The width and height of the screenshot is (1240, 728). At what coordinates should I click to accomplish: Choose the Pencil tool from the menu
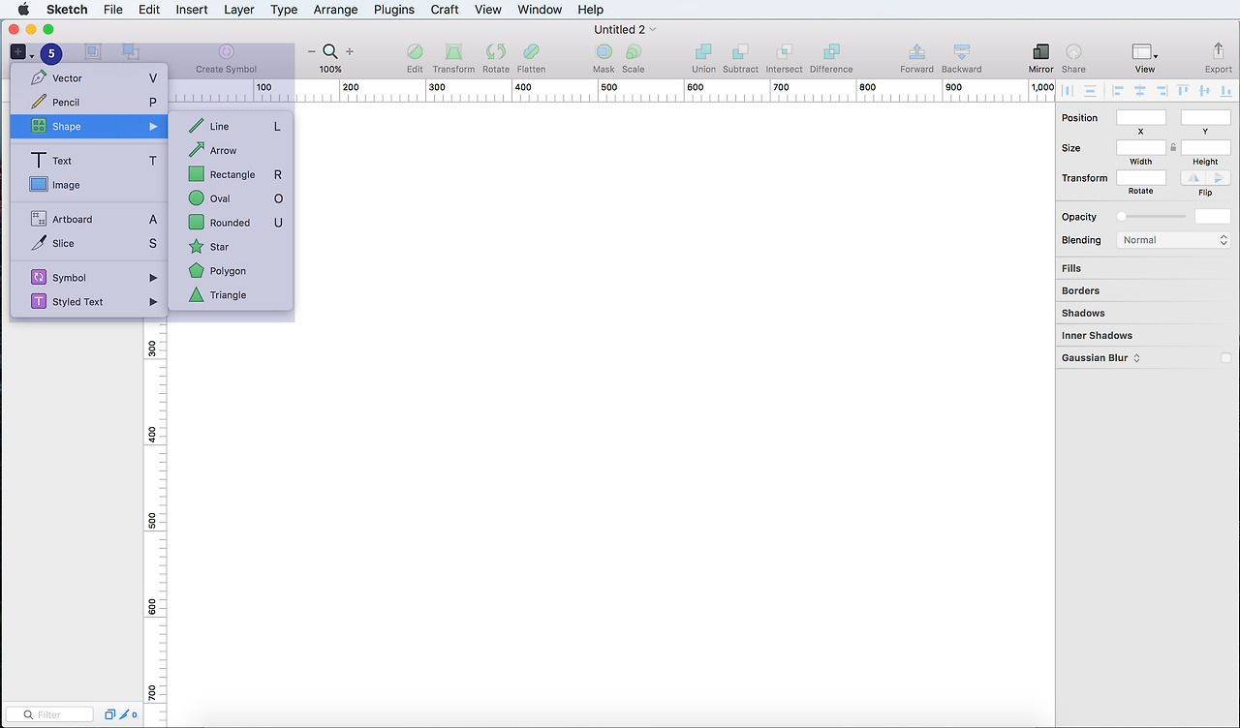pyautogui.click(x=89, y=103)
